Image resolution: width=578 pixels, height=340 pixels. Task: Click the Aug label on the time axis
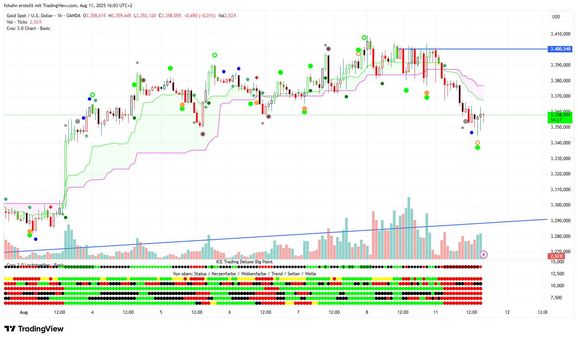pos(24,312)
